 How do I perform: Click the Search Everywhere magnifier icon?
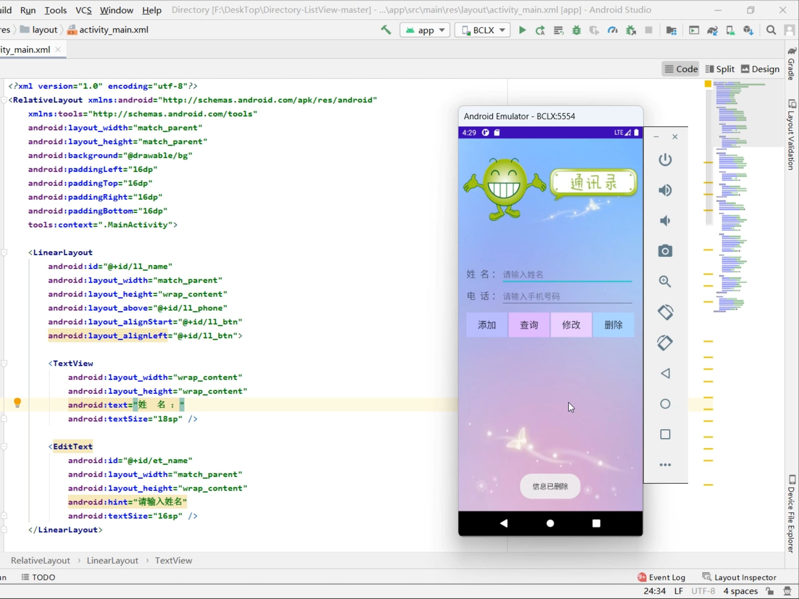tap(771, 30)
